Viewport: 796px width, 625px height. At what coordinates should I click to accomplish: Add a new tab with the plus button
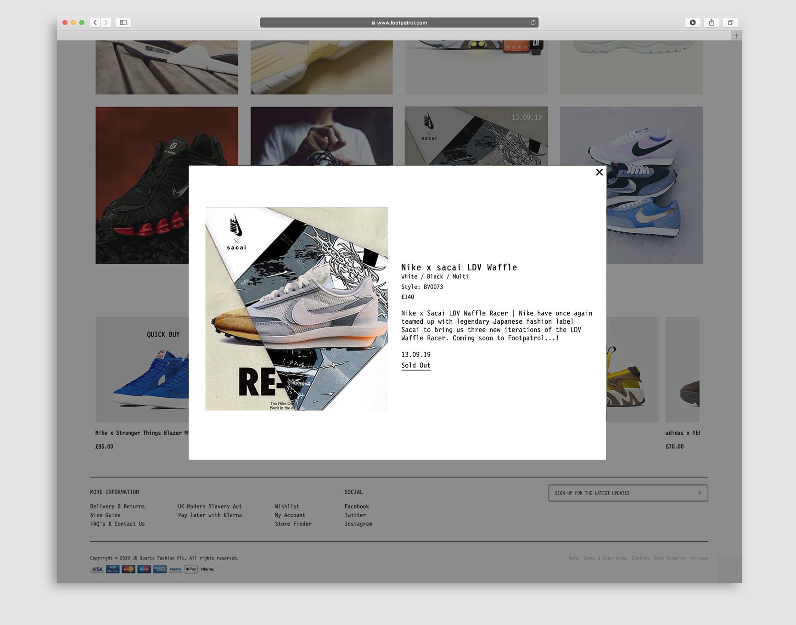[736, 35]
